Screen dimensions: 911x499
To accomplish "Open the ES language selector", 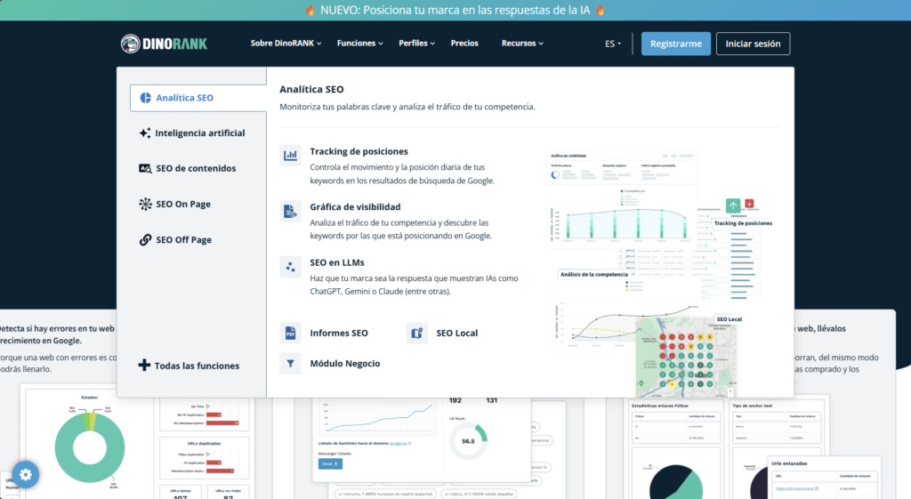I will tap(613, 44).
